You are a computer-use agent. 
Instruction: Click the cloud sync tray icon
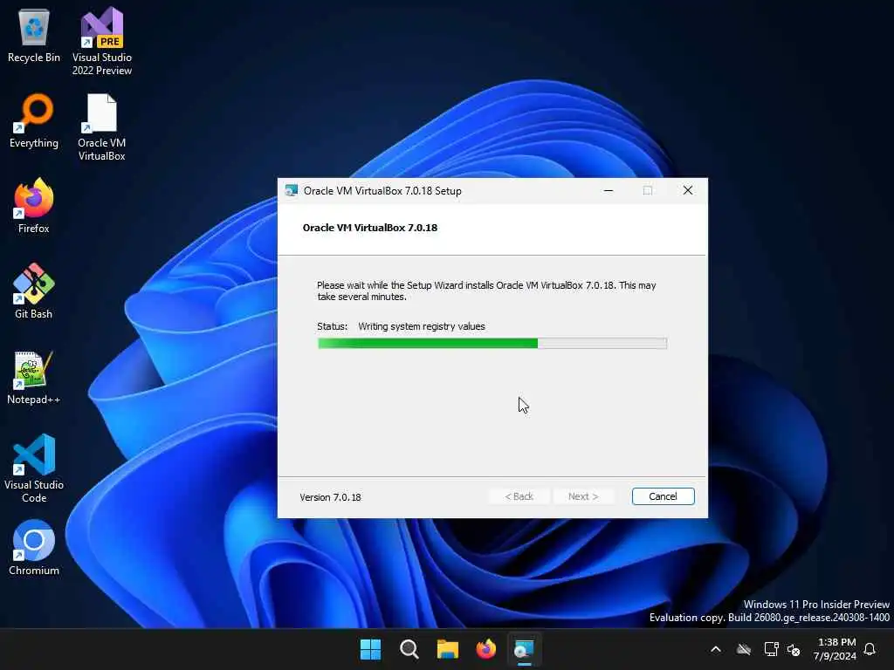click(744, 649)
